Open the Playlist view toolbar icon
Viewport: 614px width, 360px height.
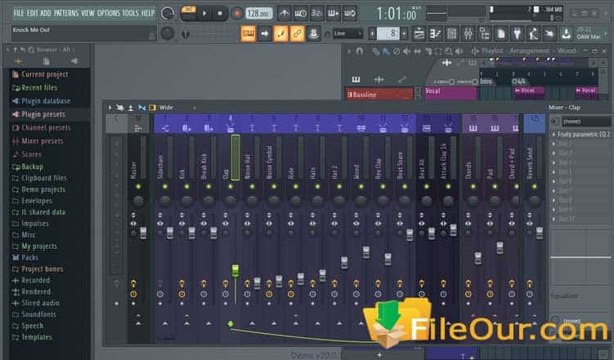[x=419, y=34]
